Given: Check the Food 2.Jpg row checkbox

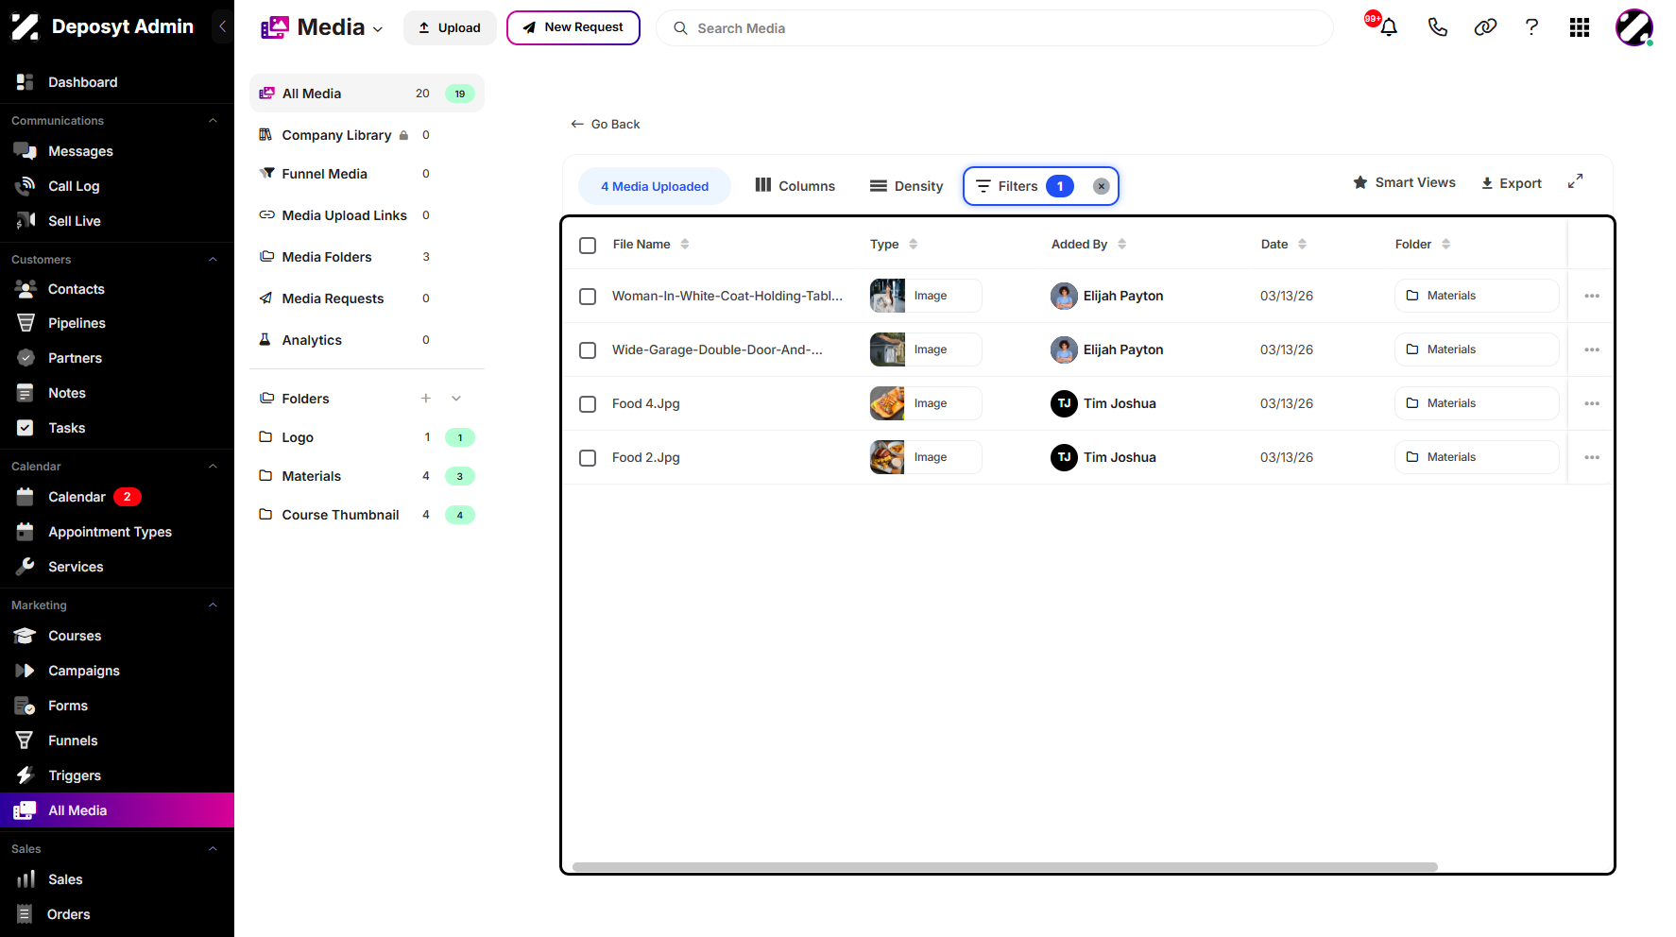Looking at the screenshot, I should [588, 458].
